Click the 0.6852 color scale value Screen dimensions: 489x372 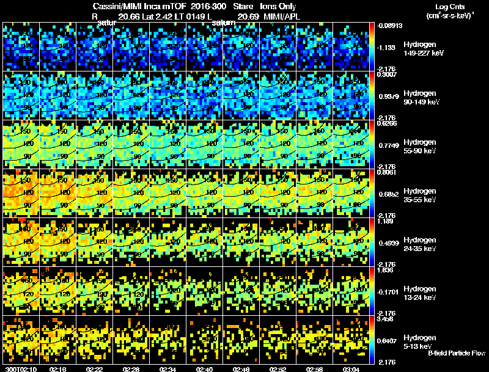point(389,194)
